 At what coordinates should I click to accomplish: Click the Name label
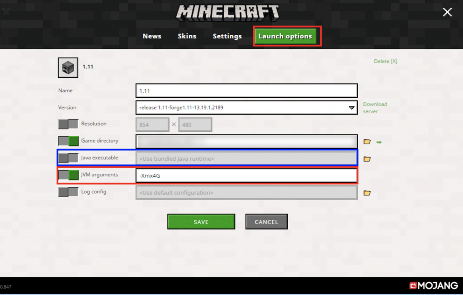[65, 90]
